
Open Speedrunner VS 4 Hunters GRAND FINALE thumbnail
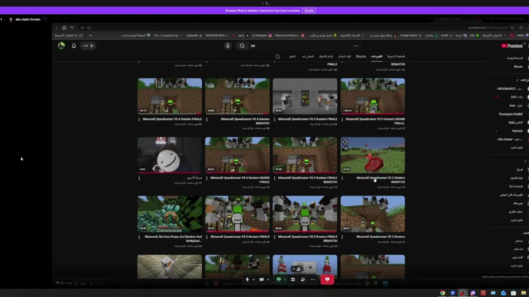(237, 155)
